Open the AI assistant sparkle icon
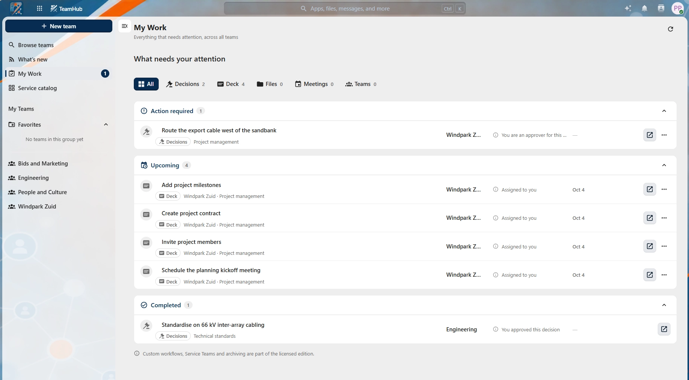 pos(628,8)
